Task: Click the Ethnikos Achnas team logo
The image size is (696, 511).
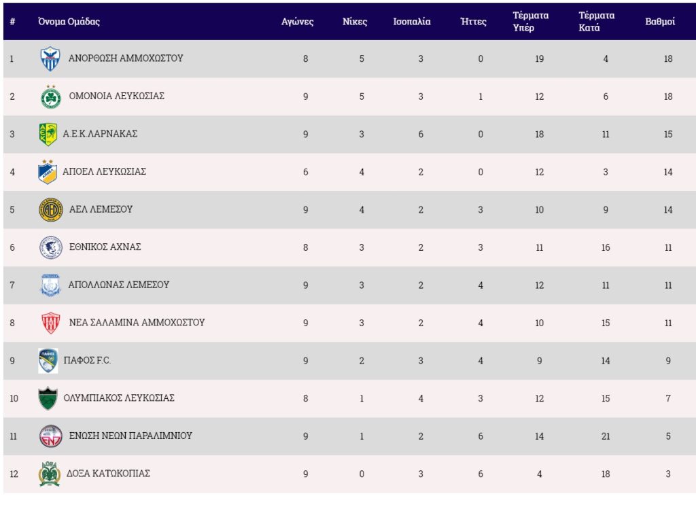Action: (50, 247)
